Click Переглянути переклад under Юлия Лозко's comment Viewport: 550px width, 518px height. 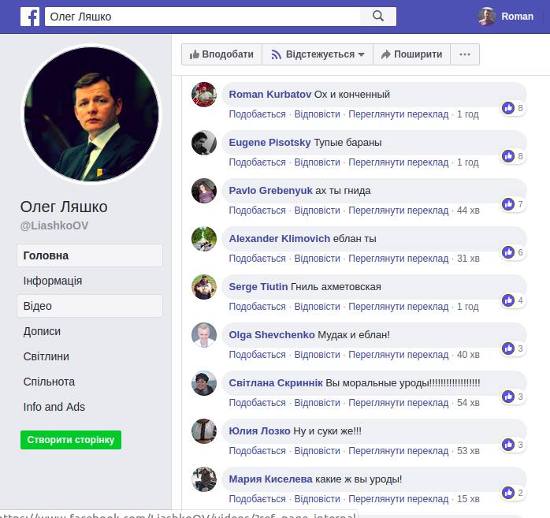398,451
